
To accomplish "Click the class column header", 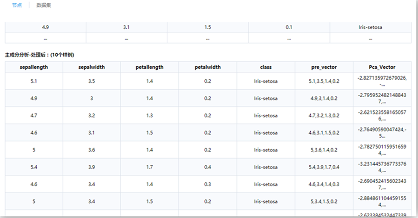I will [x=266, y=67].
